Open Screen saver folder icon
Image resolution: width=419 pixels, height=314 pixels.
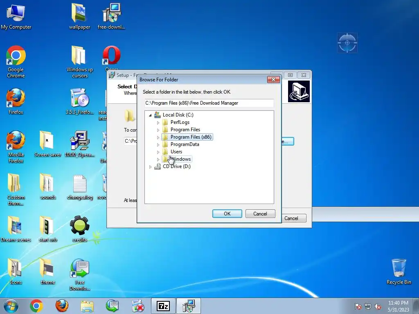tap(47, 144)
